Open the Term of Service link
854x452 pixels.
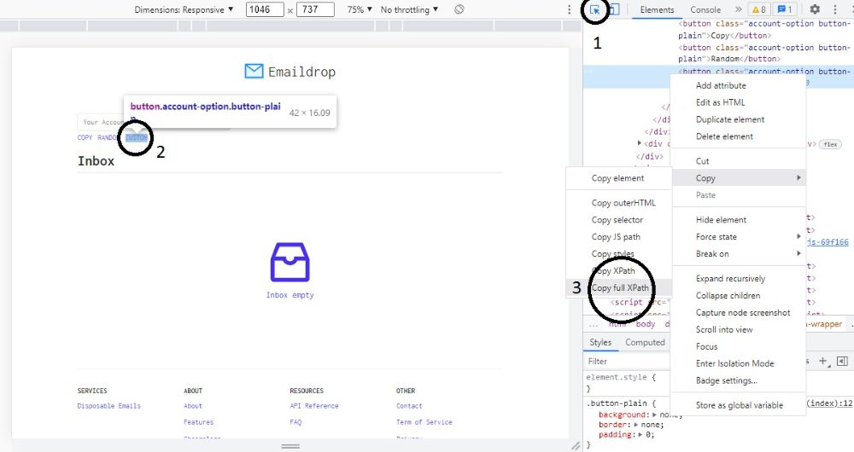pyautogui.click(x=424, y=422)
